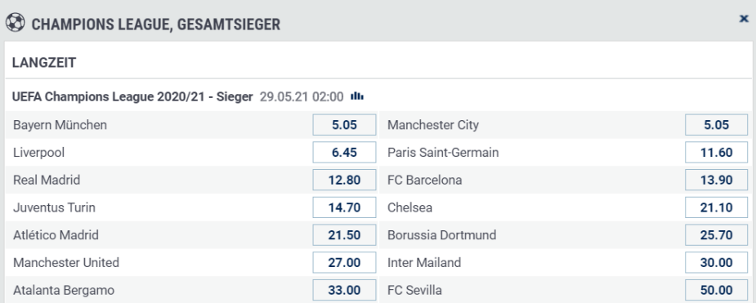The image size is (756, 303).
Task: Select Atlético Madrid odds 21.50
Action: [344, 235]
